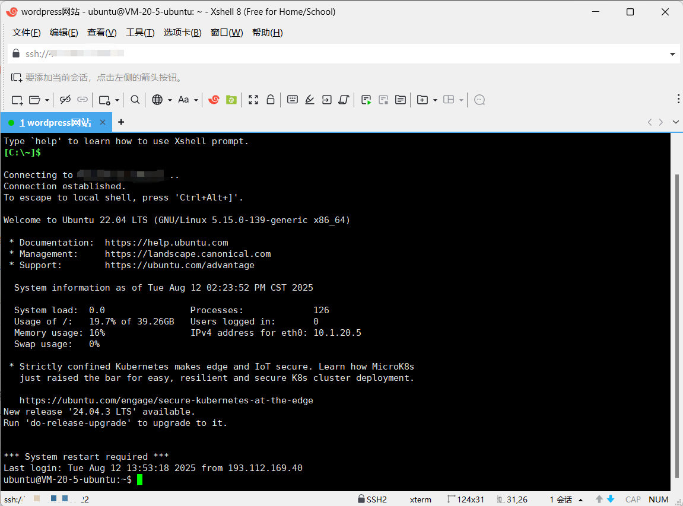Image resolution: width=683 pixels, height=506 pixels.
Task: Expand the tab list down chevron
Action: [x=676, y=122]
